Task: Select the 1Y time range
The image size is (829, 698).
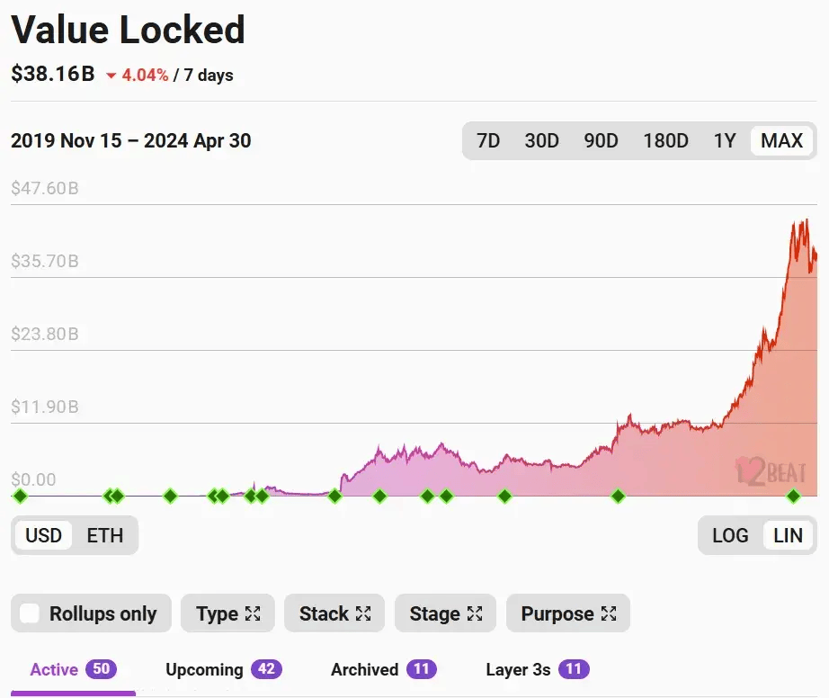Action: click(x=725, y=140)
